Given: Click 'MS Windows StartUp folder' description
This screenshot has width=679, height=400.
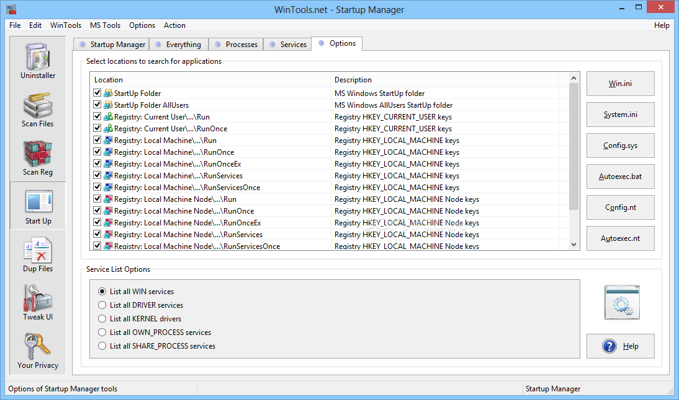Looking at the screenshot, I should point(379,93).
